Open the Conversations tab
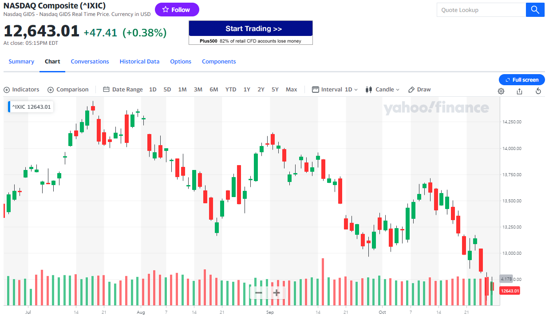 (90, 62)
